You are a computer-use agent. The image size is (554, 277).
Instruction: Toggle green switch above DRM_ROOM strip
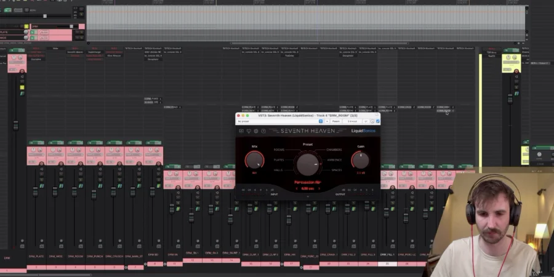(75, 143)
